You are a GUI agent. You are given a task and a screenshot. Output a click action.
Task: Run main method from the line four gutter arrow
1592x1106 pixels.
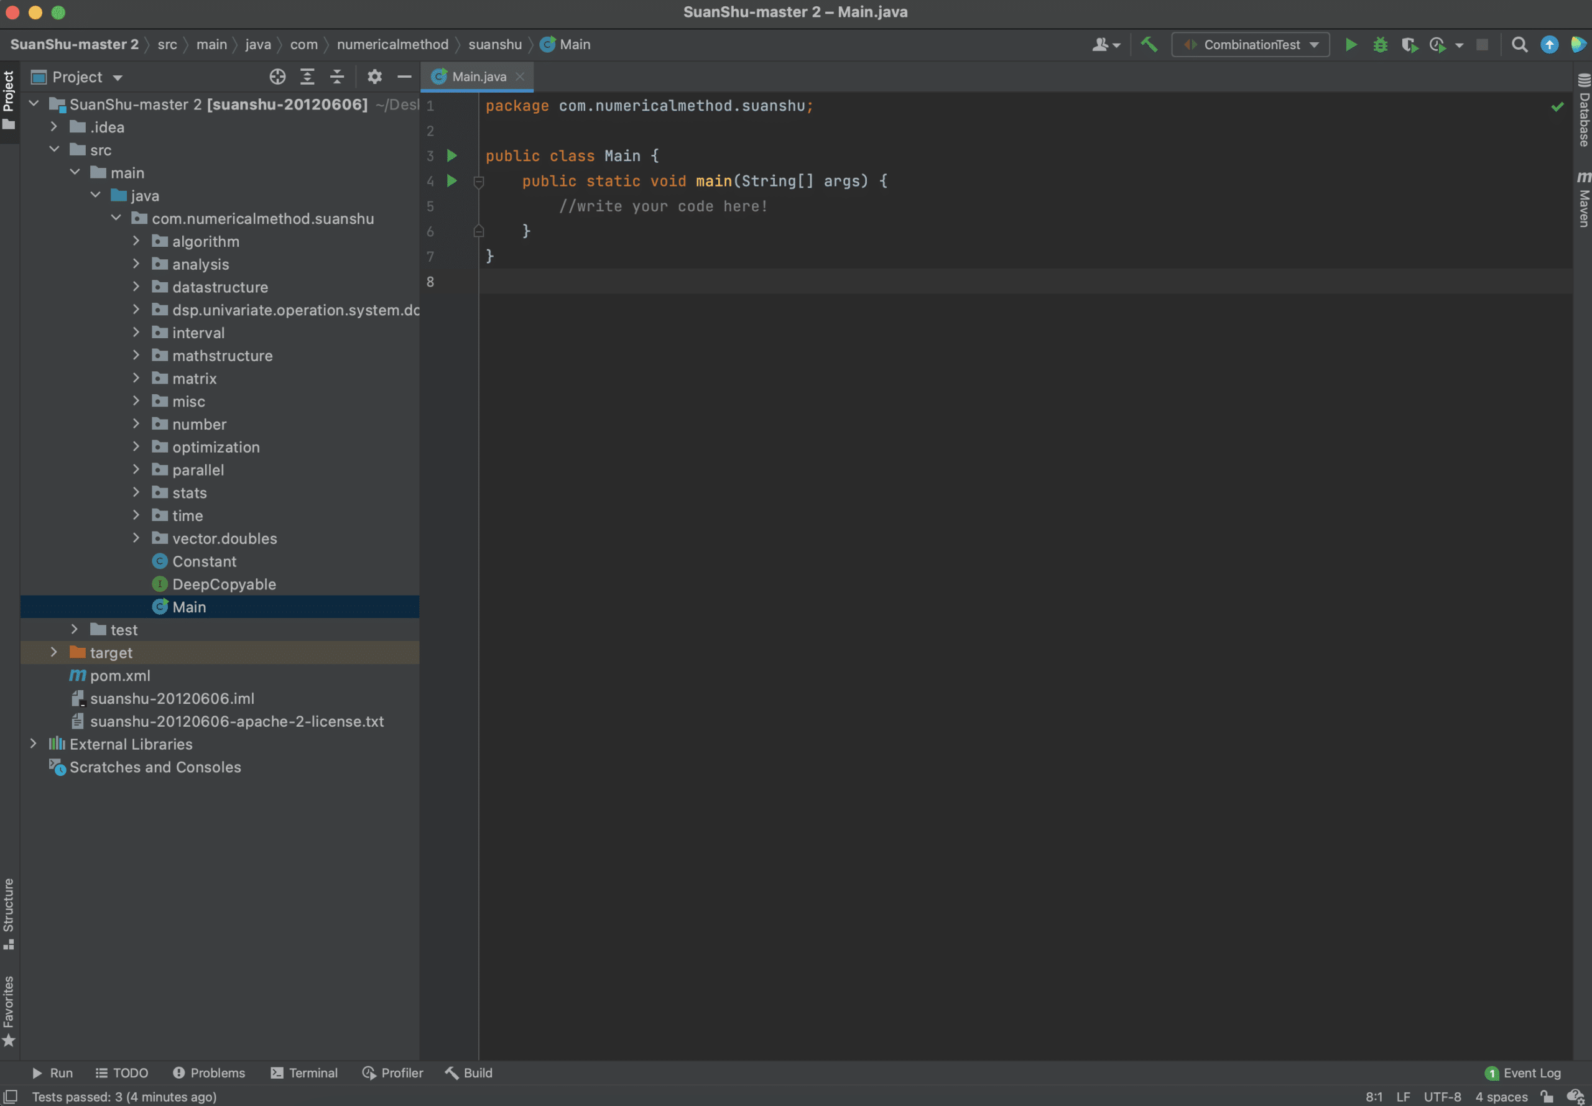452,181
